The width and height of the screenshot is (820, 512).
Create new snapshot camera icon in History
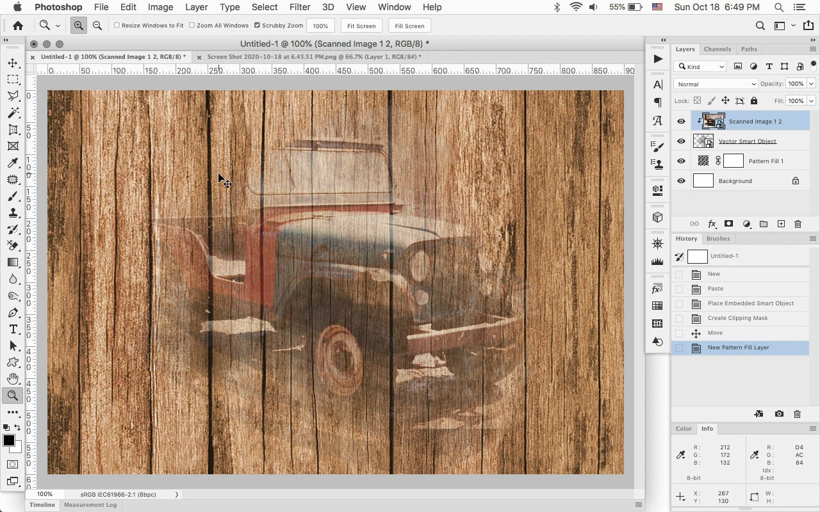tap(779, 414)
